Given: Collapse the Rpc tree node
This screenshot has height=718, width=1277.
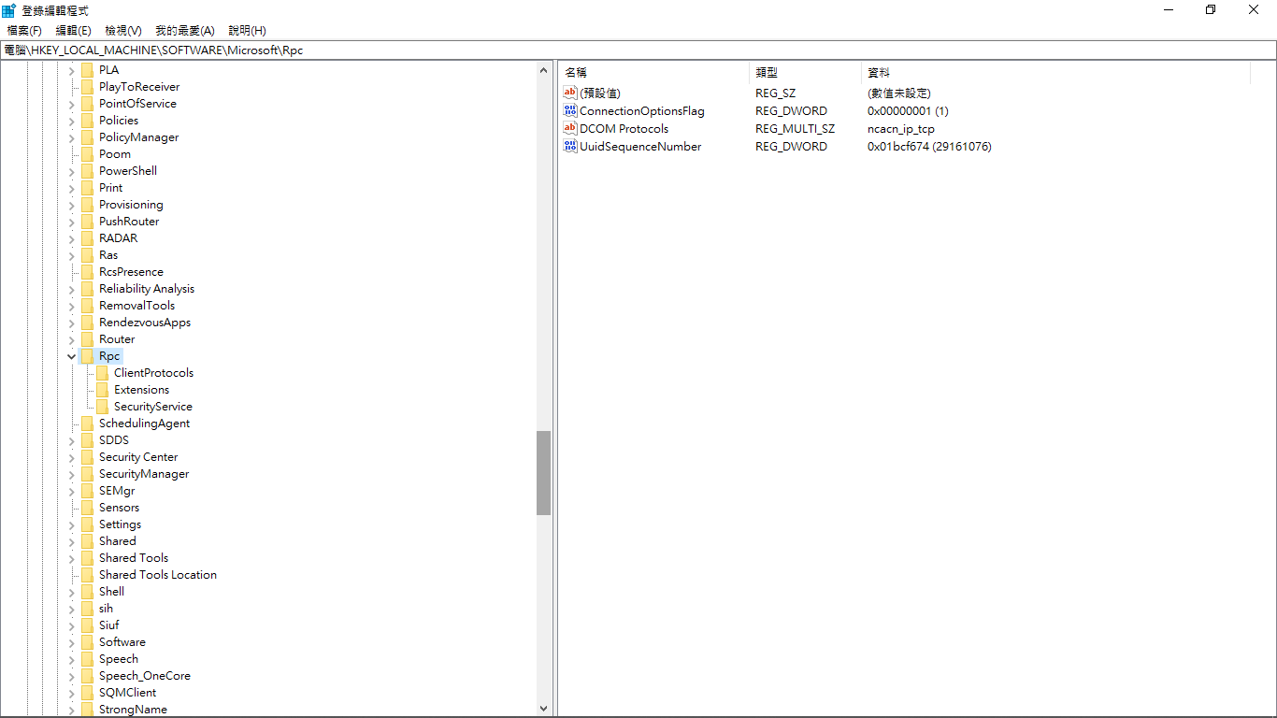Looking at the screenshot, I should click(x=71, y=356).
